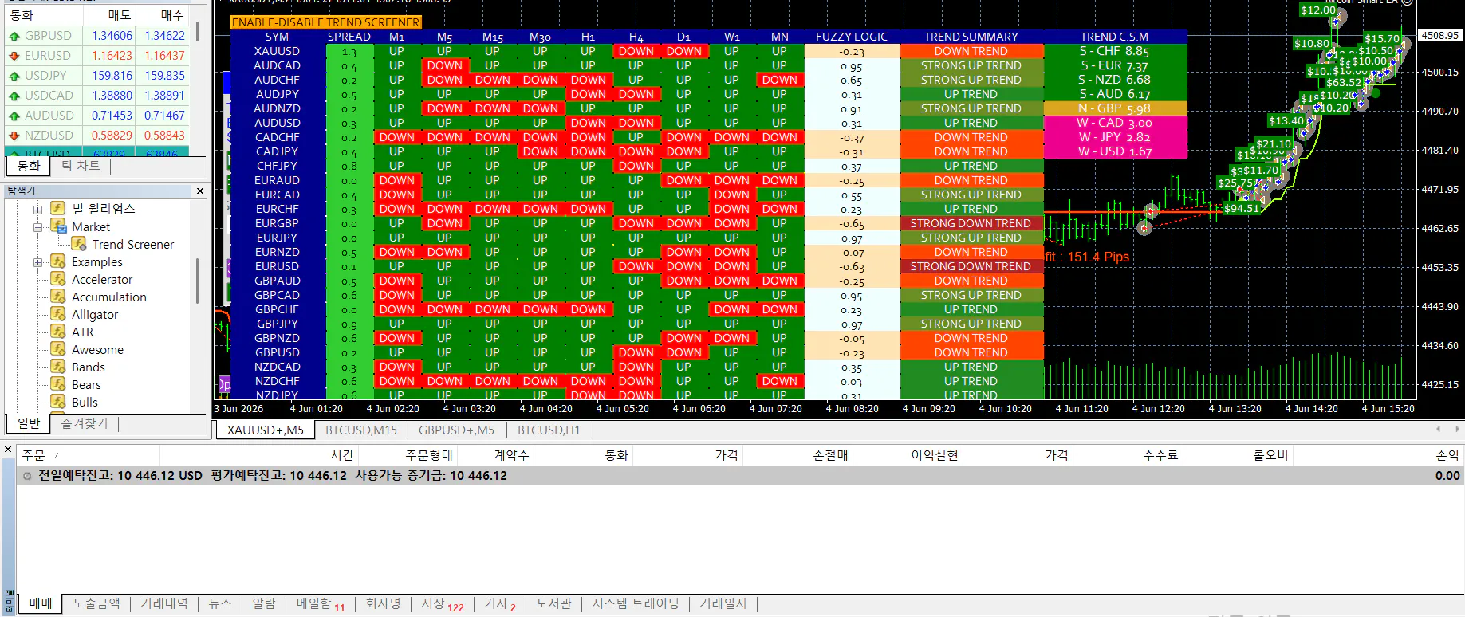Click the Bears indicator icon

tap(58, 384)
